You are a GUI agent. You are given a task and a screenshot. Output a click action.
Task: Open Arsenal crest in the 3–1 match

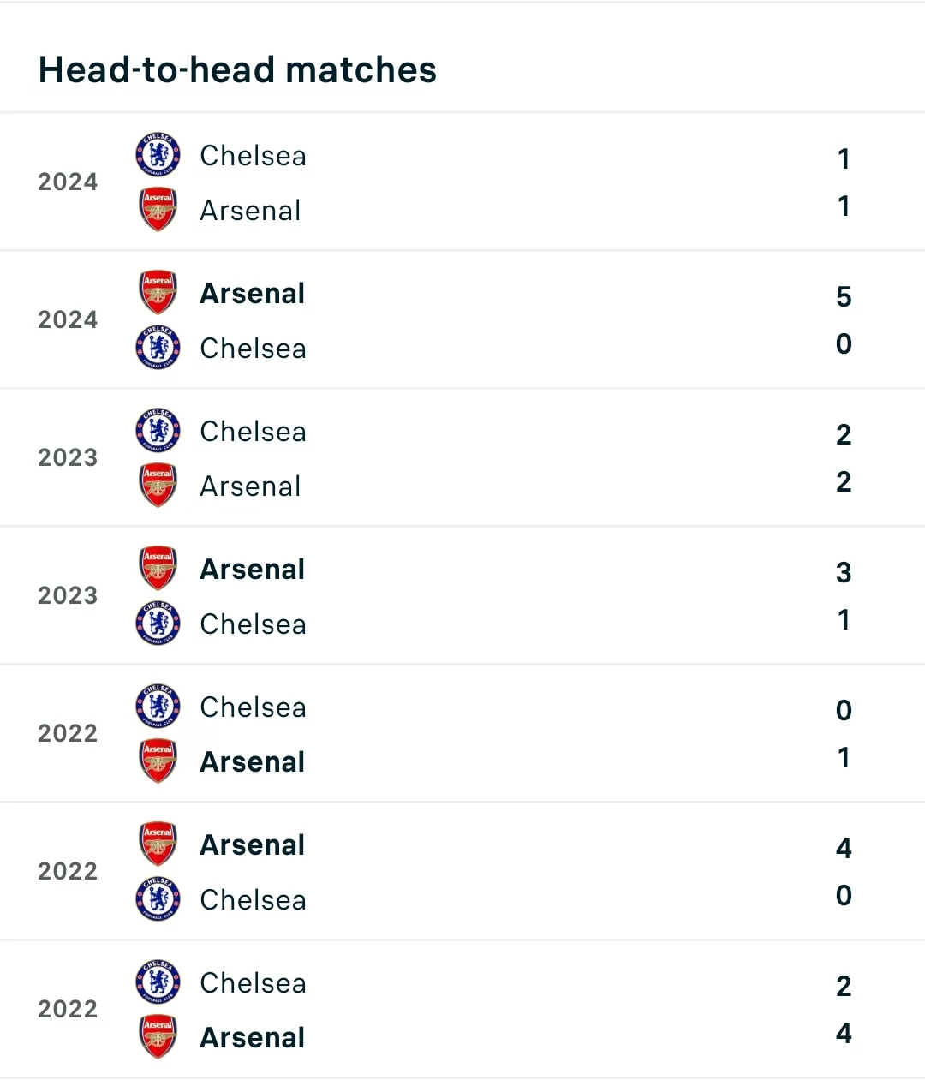[x=158, y=569]
